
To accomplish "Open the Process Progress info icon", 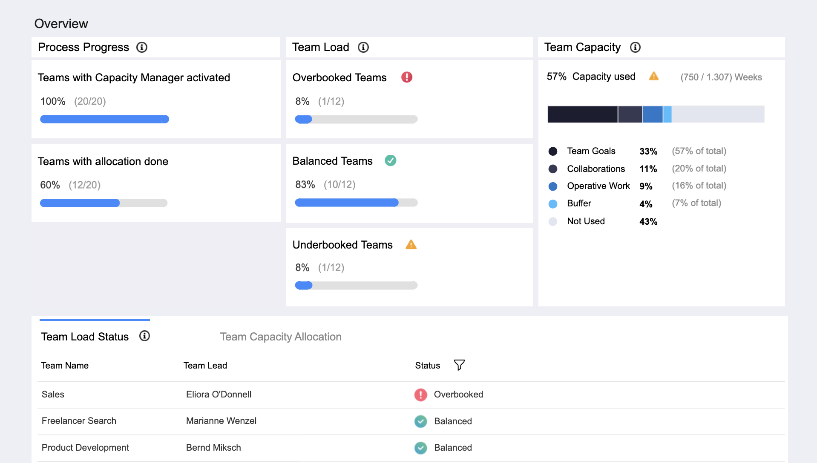I will click(x=142, y=47).
